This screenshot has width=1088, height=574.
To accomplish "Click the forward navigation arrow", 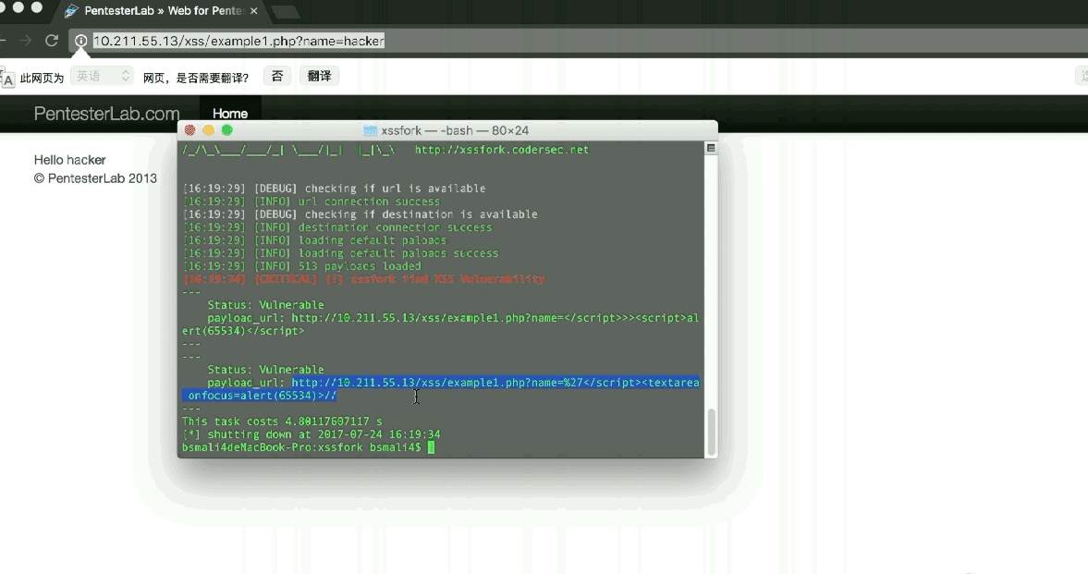I will tap(27, 41).
